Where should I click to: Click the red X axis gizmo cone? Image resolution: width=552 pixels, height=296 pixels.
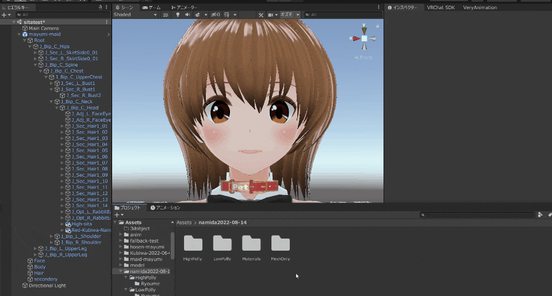(356, 38)
